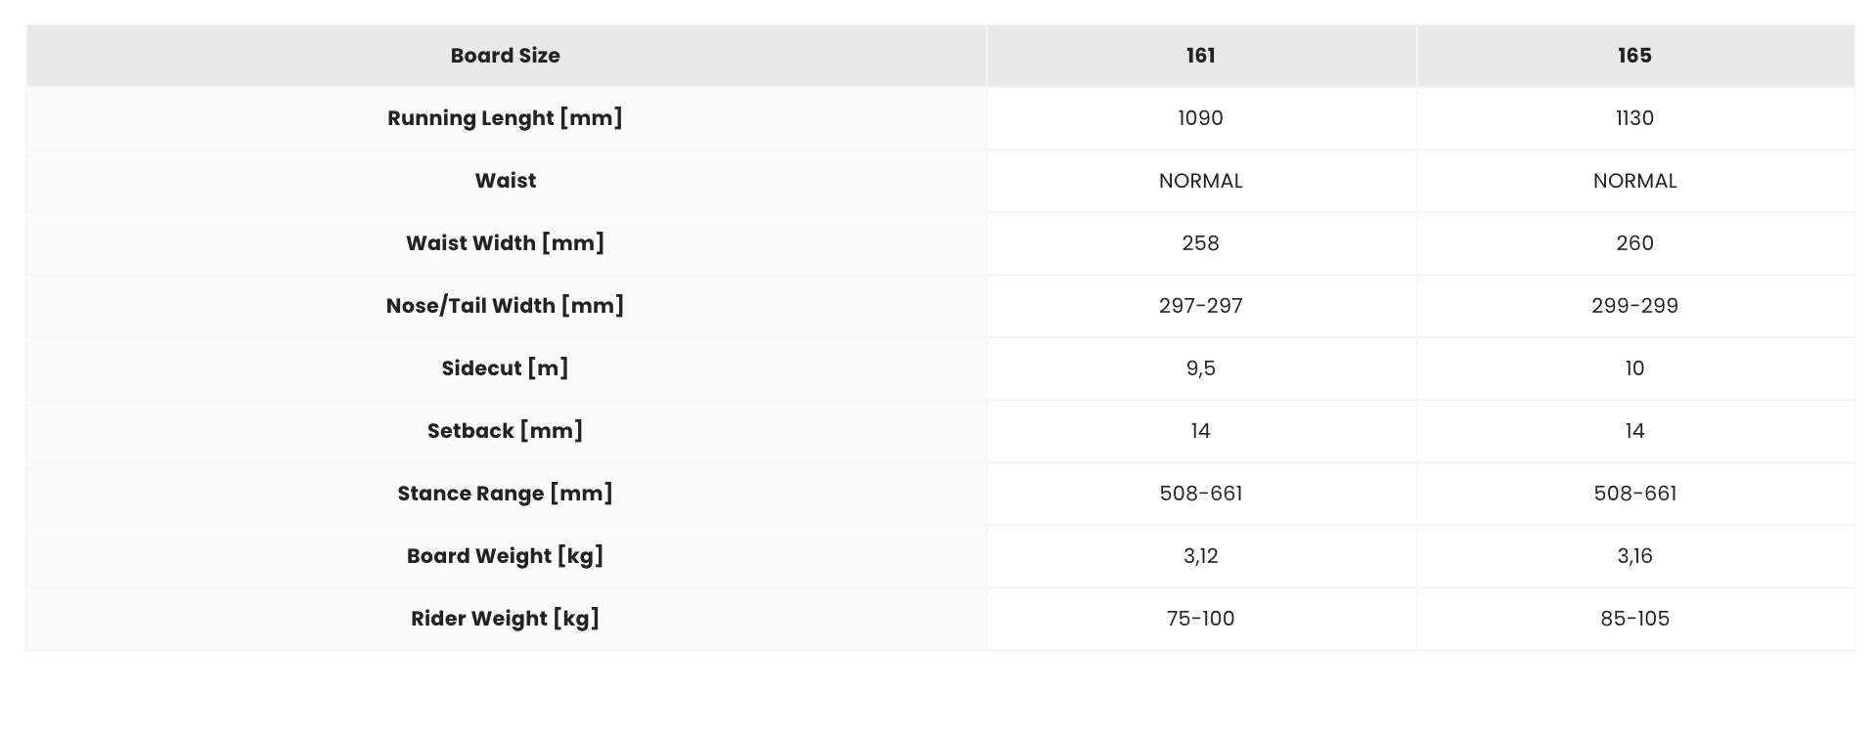Select the 9,5 sidecut value
Viewport: 1876px width, 735px height.
[x=1200, y=368]
